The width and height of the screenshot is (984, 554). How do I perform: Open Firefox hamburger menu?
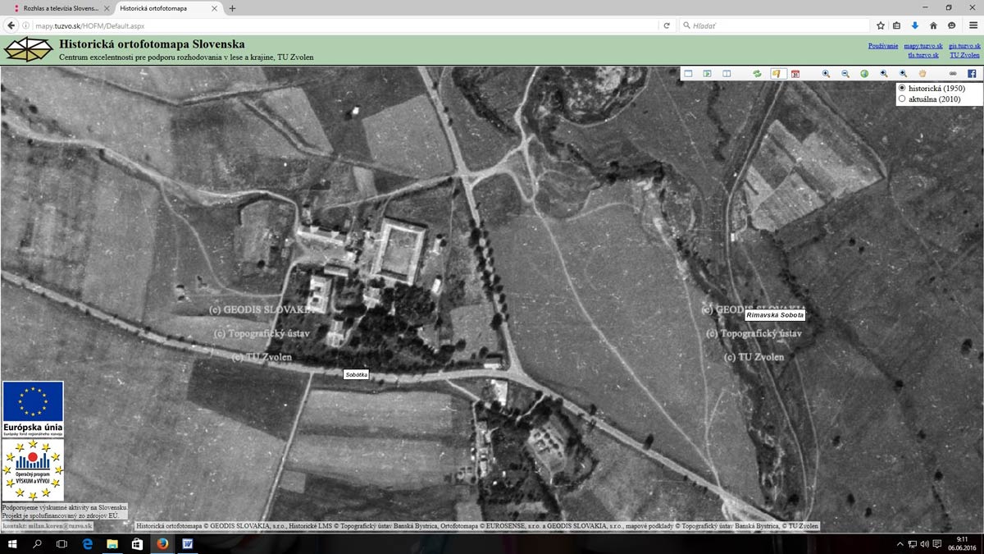tap(973, 25)
